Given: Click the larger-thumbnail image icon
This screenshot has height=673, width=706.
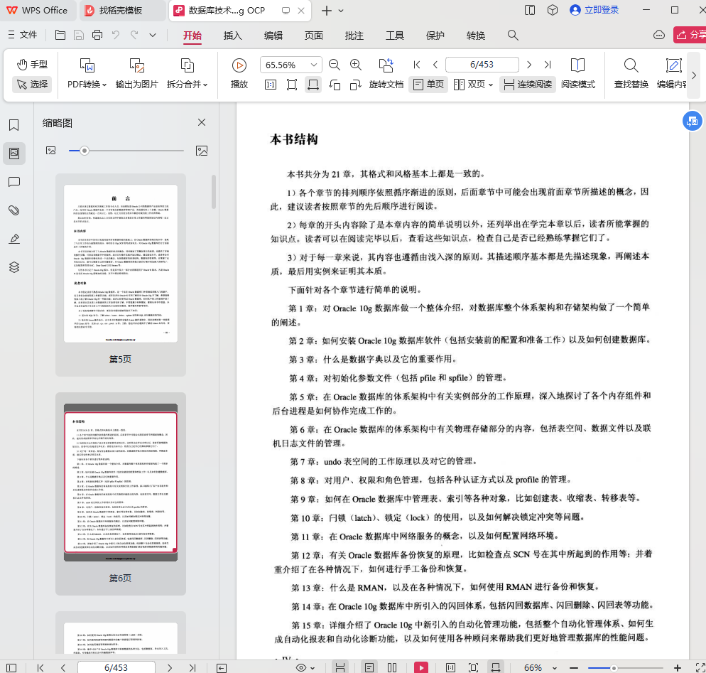Looking at the screenshot, I should 202,151.
